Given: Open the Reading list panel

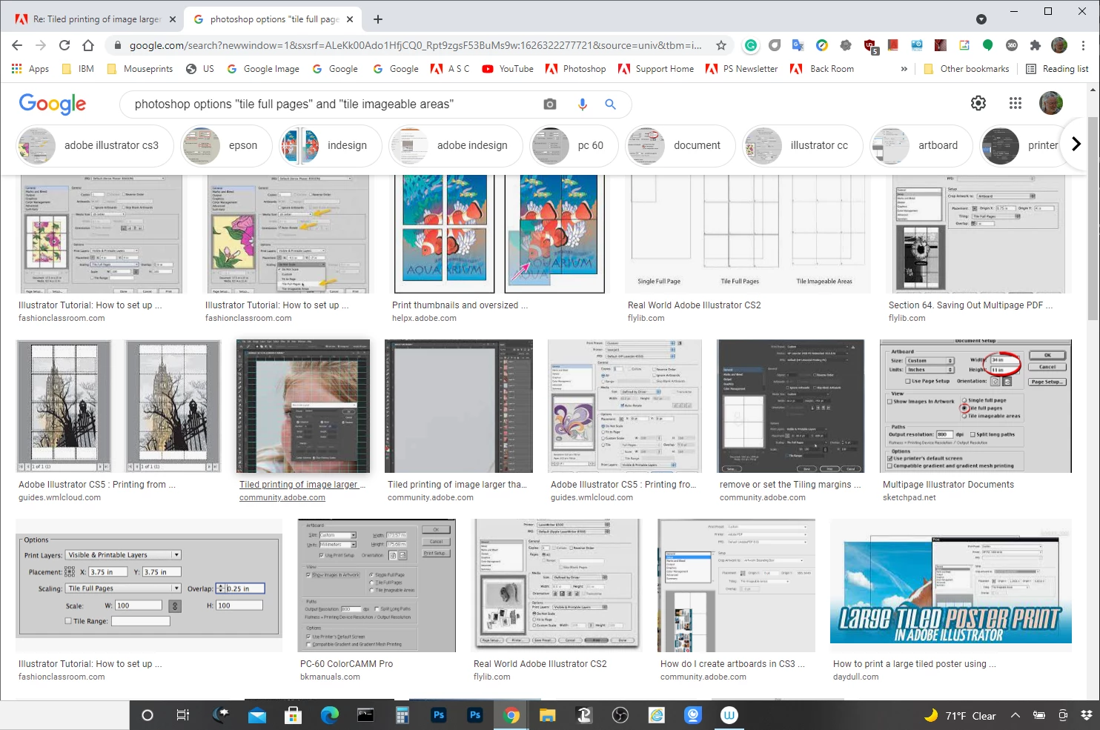Looking at the screenshot, I should pos(1057,69).
